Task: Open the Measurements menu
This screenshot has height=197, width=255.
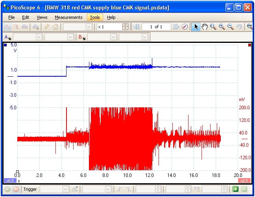Action: (x=68, y=17)
